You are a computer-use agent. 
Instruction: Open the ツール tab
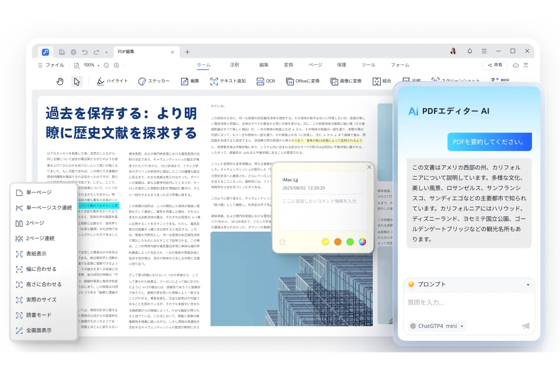[x=368, y=65]
